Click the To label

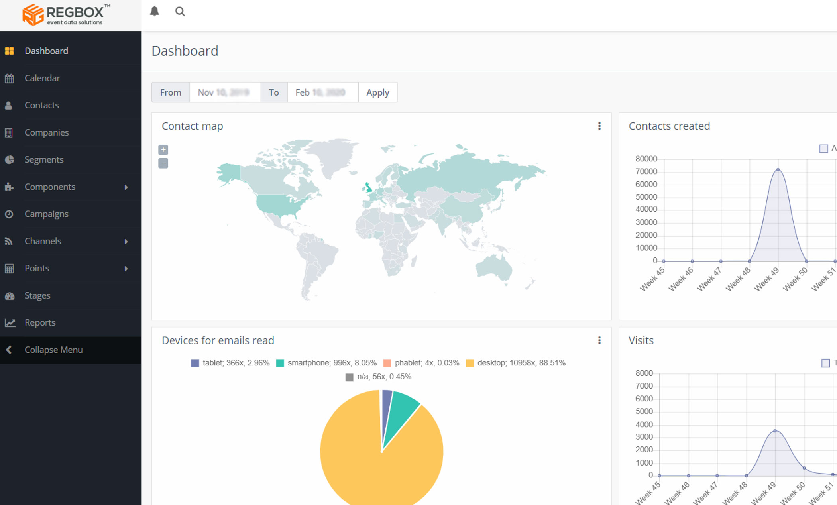[274, 92]
